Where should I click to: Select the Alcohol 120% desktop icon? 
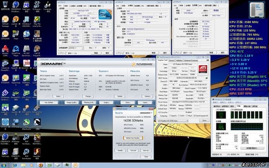[5, 51]
